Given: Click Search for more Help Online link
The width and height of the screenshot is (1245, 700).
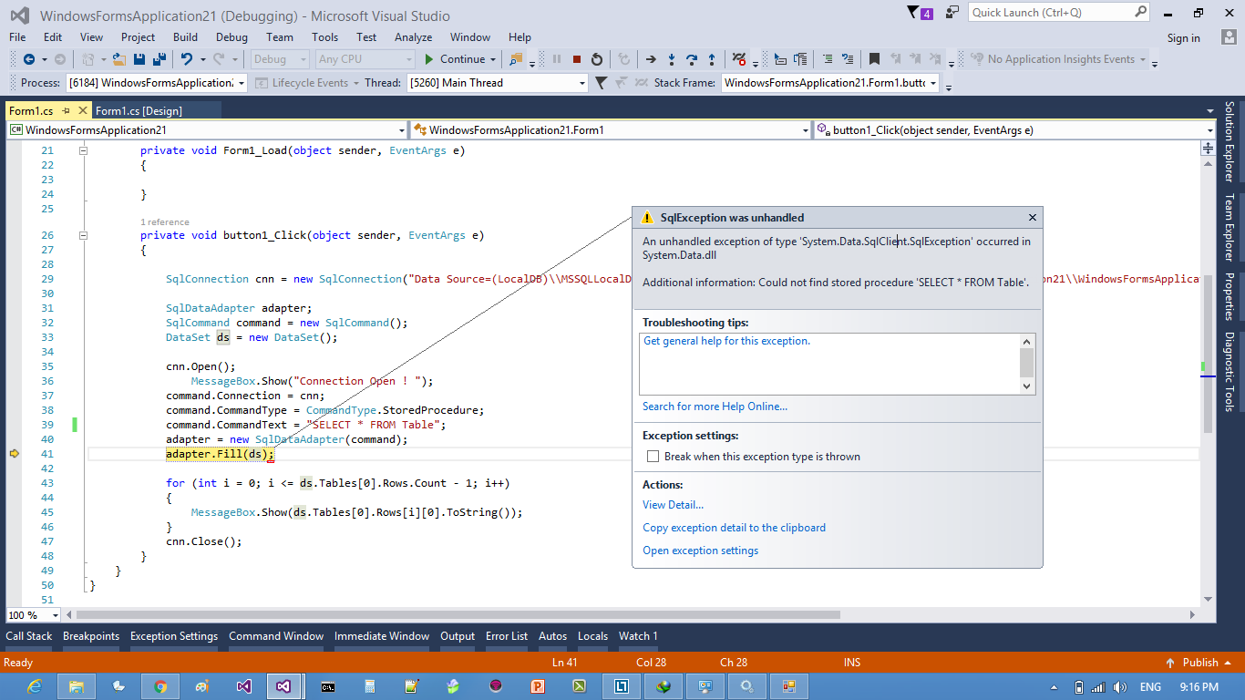Looking at the screenshot, I should [x=715, y=407].
